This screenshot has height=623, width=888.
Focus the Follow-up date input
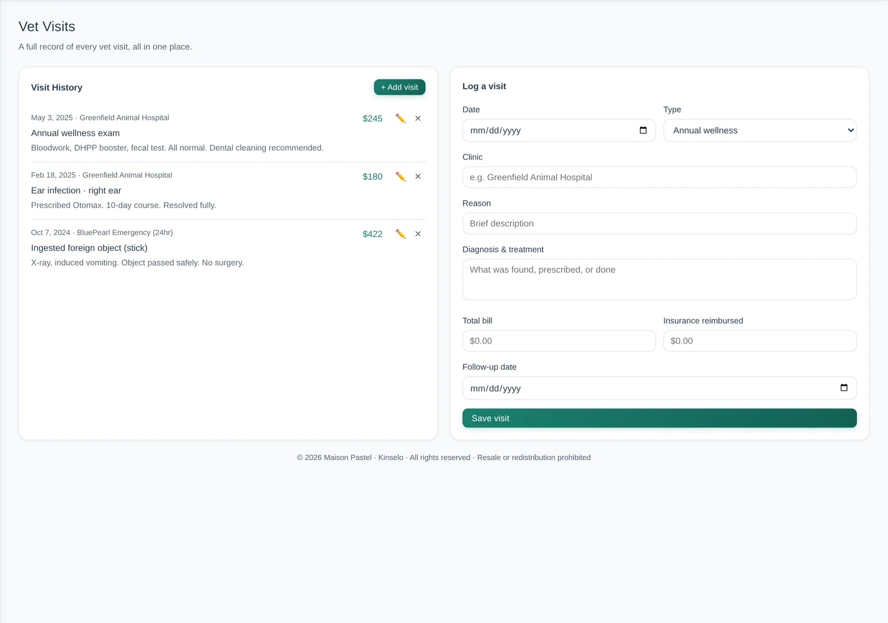(659, 388)
